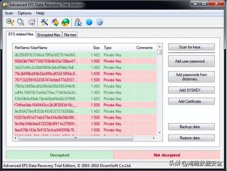
Task: Select the row starting 57b40b5c65eb
Action: 85,99
